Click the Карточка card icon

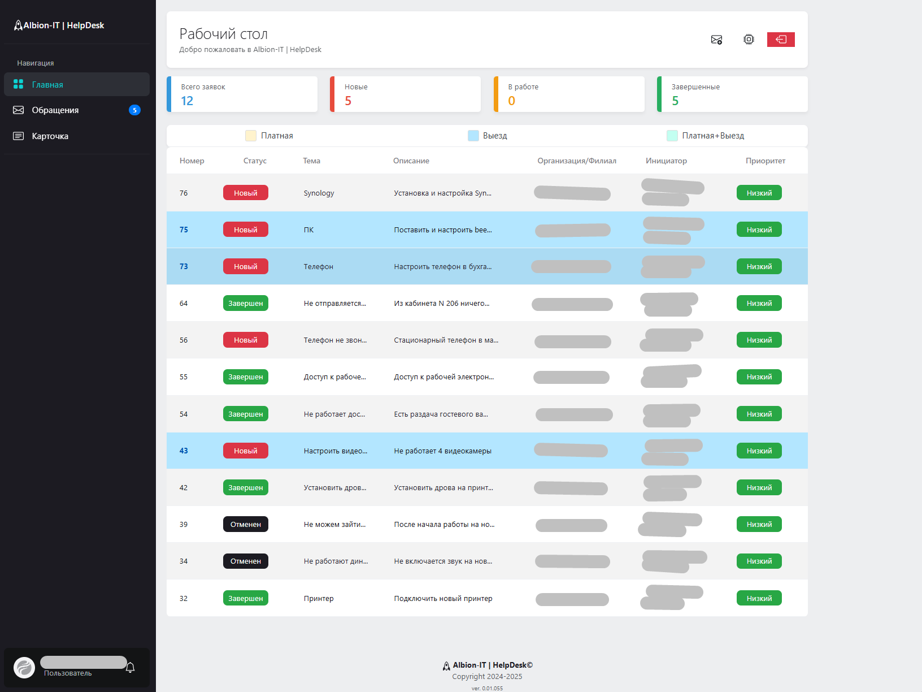click(19, 136)
